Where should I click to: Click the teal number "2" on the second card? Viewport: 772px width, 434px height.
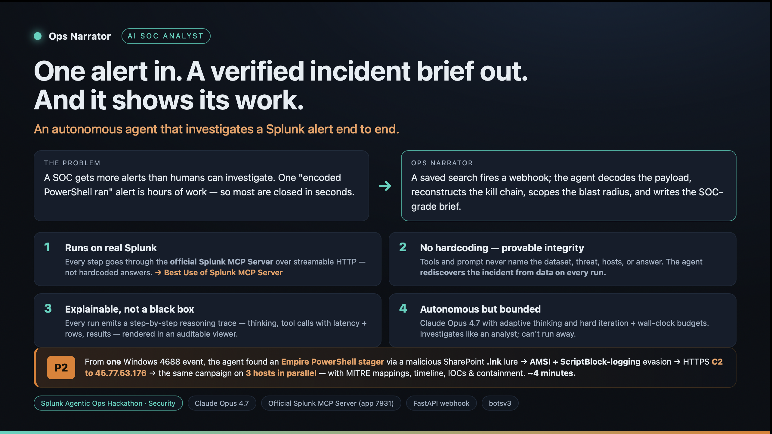403,247
